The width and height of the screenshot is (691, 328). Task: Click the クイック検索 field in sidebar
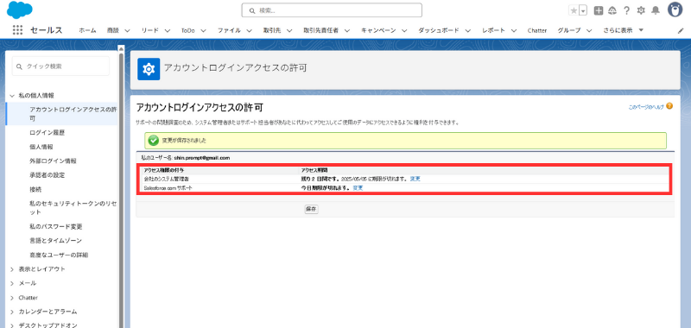tap(60, 66)
